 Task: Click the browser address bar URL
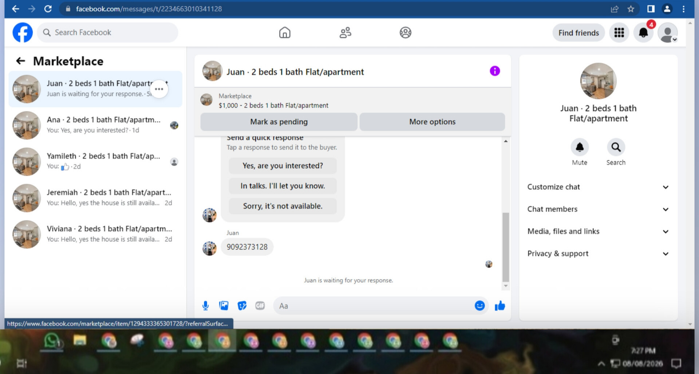149,9
